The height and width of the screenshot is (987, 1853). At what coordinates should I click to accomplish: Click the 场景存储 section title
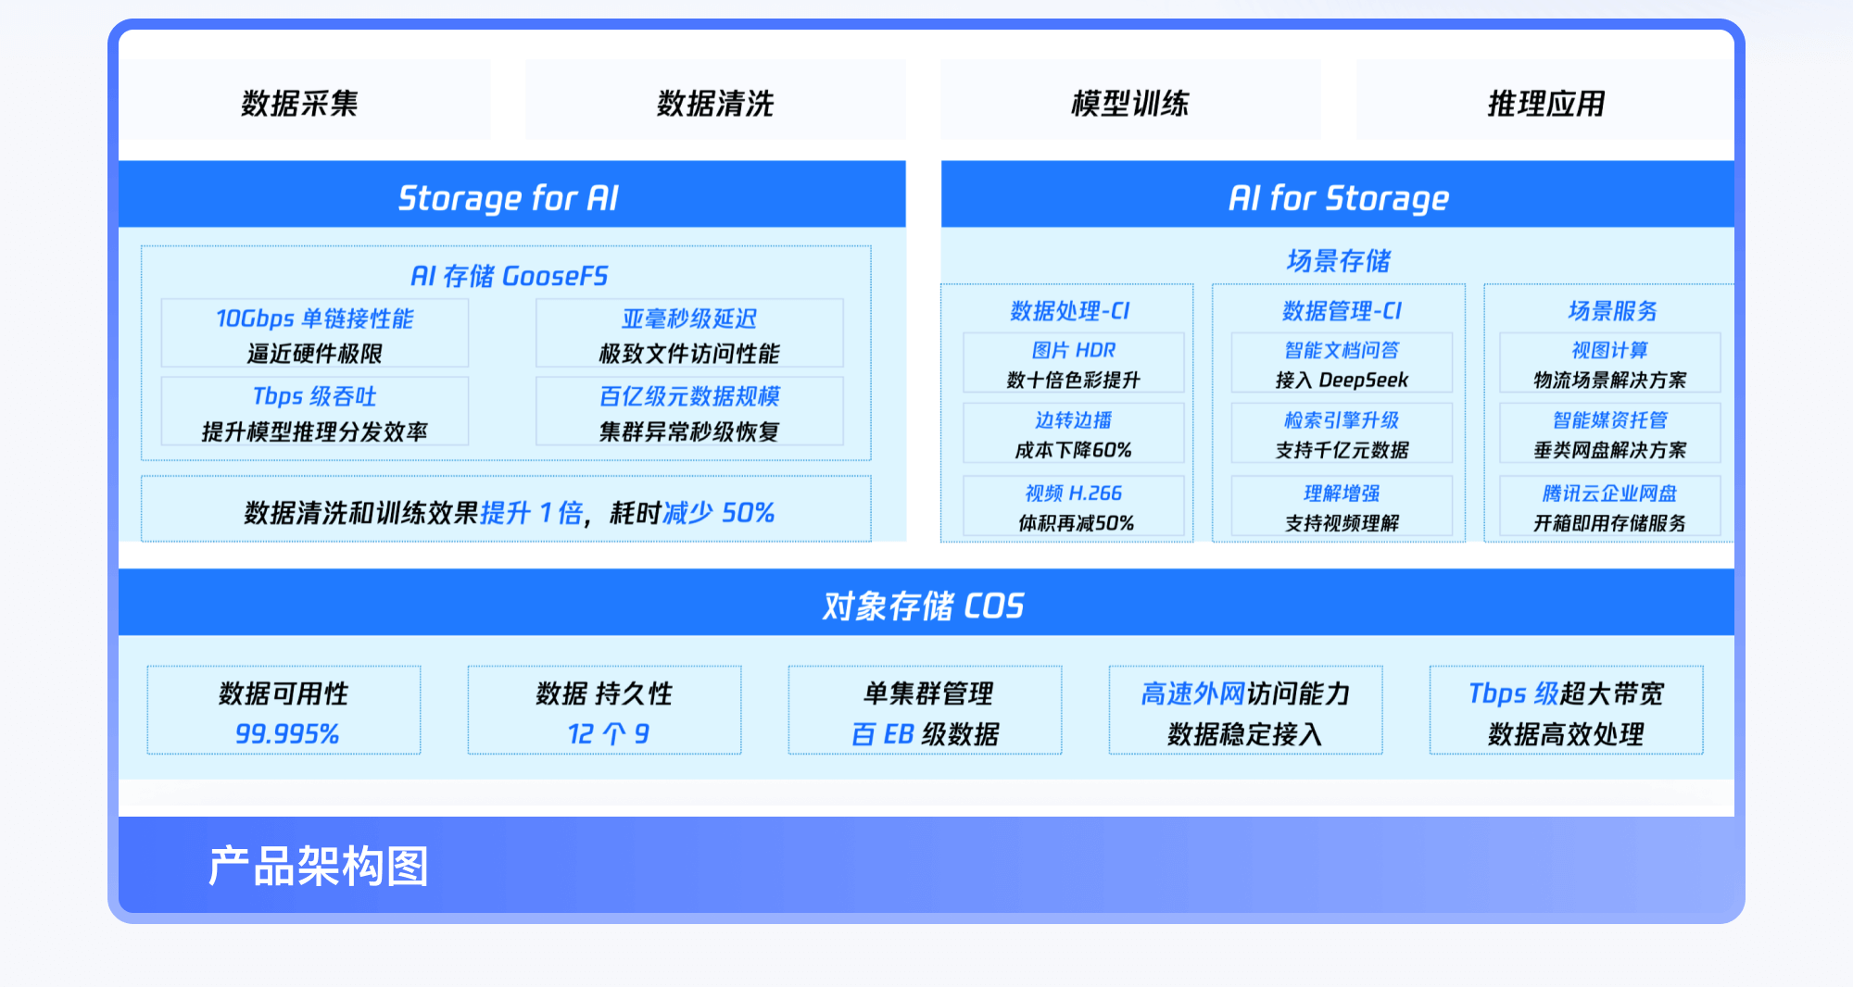[x=1339, y=261]
